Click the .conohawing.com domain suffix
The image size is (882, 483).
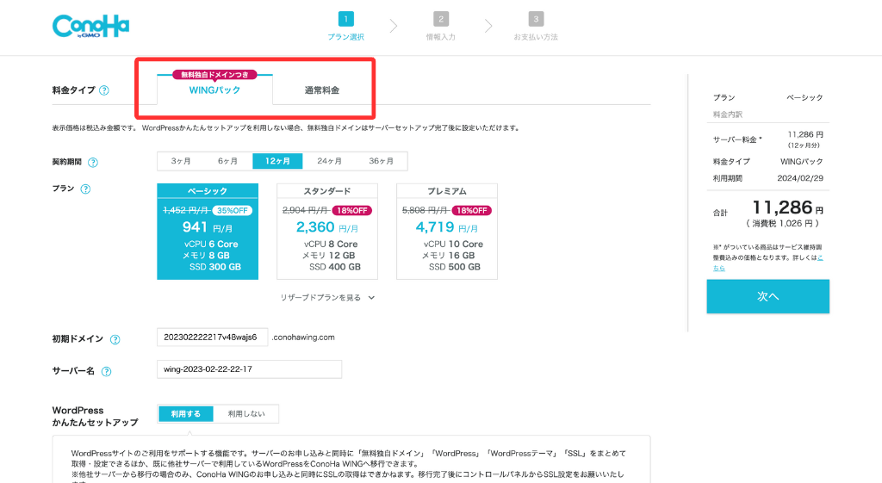[303, 337]
